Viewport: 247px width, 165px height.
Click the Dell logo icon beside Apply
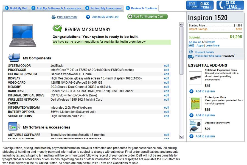pos(191,45)
